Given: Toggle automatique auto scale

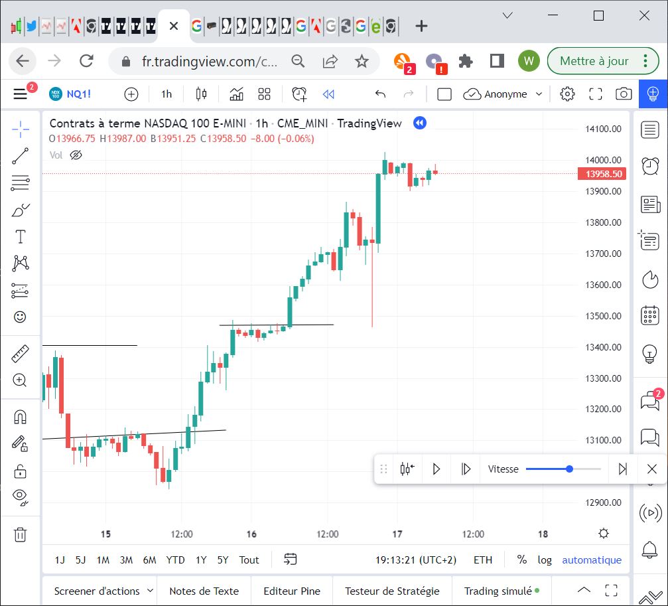Looking at the screenshot, I should (591, 560).
